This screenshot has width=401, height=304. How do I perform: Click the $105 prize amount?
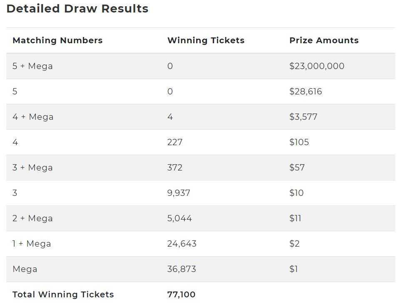[299, 142]
